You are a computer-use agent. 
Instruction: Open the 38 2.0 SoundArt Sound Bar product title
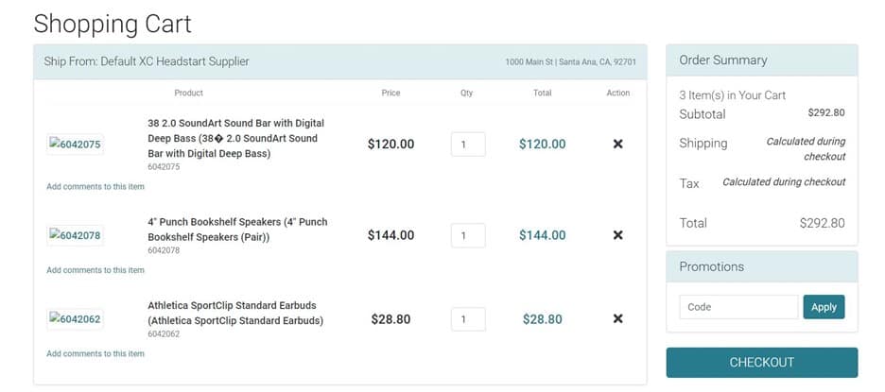tap(237, 138)
